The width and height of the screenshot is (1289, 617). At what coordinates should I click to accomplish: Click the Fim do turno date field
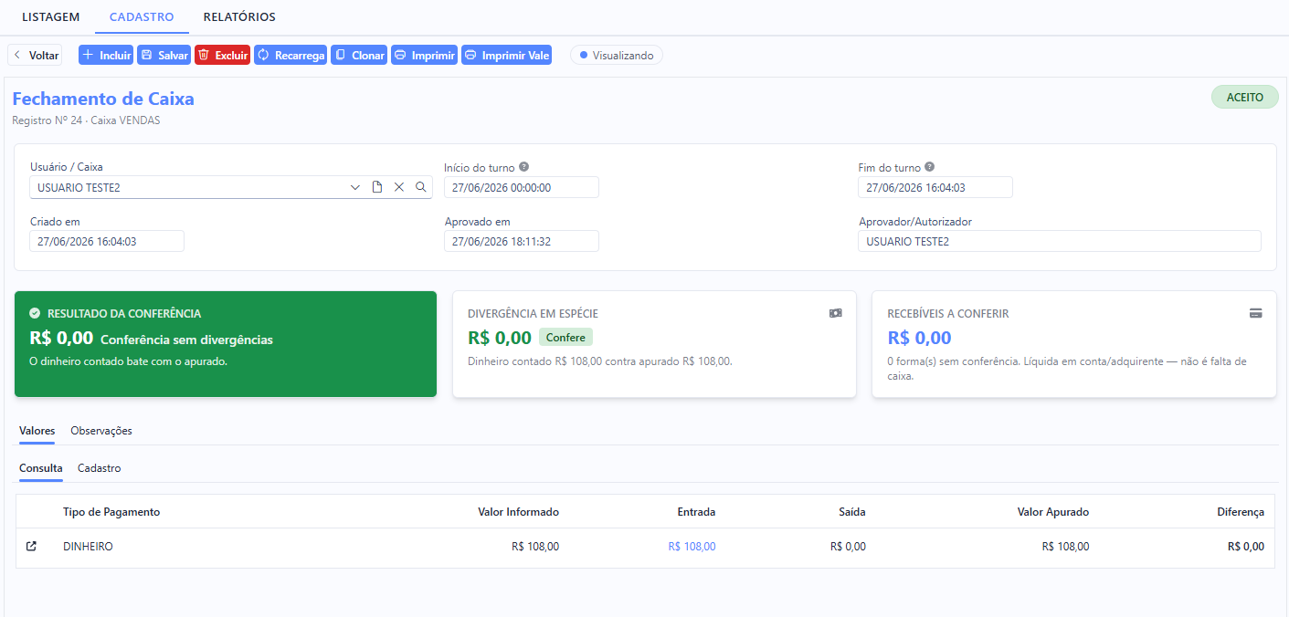935,187
